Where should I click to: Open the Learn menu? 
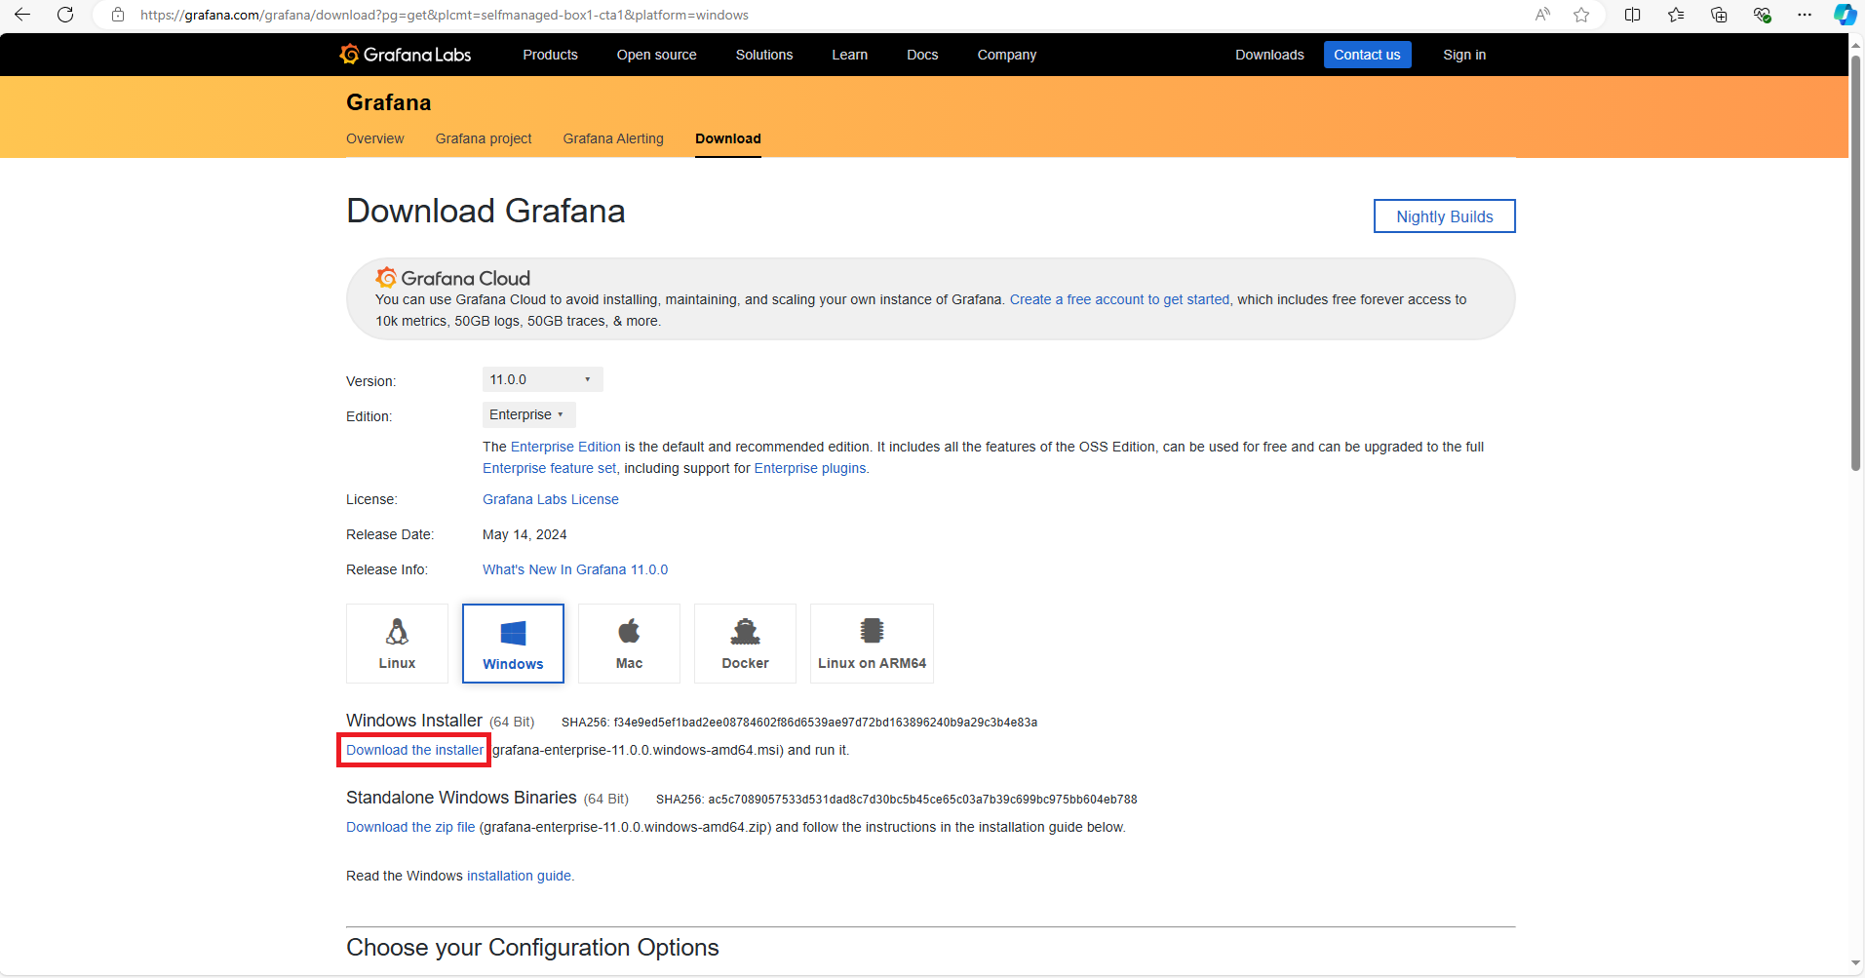coord(849,55)
